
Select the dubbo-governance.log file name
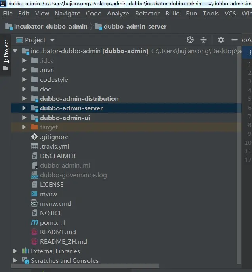(x=73, y=175)
